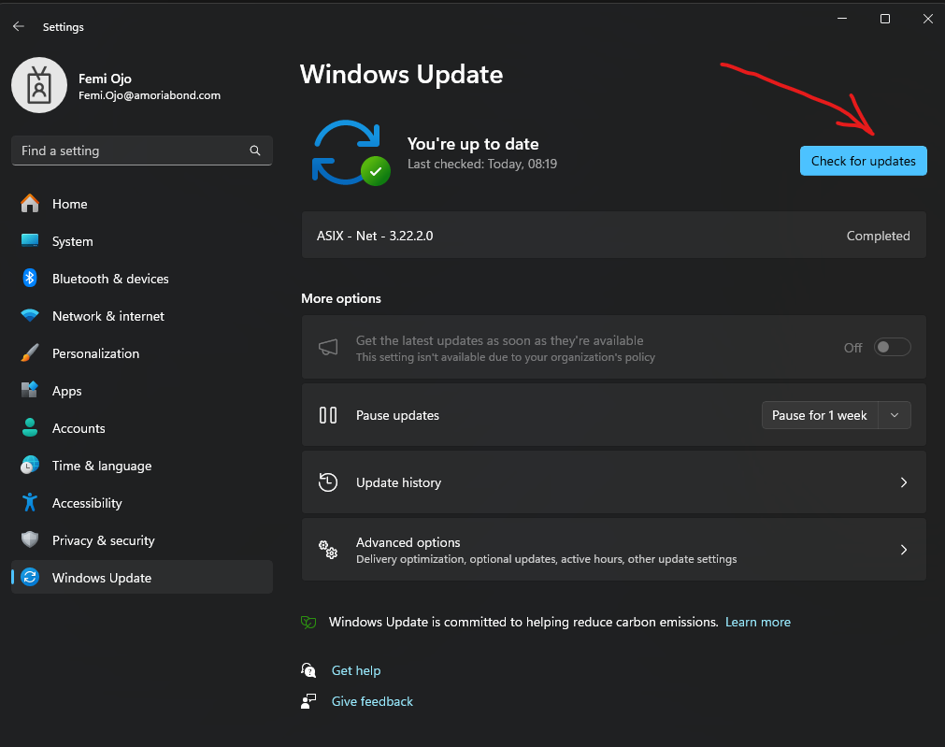Click the search magnifier icon
Screen dimensions: 945x747
255,151
